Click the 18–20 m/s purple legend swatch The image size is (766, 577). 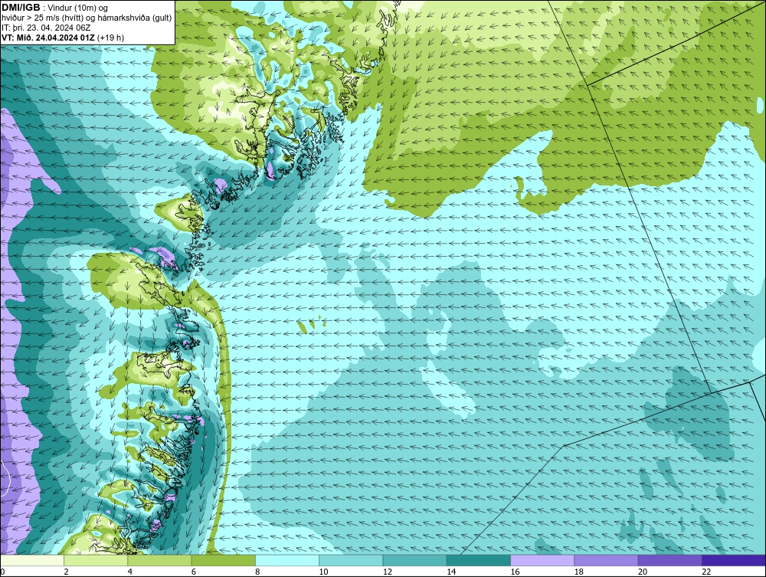click(x=606, y=560)
